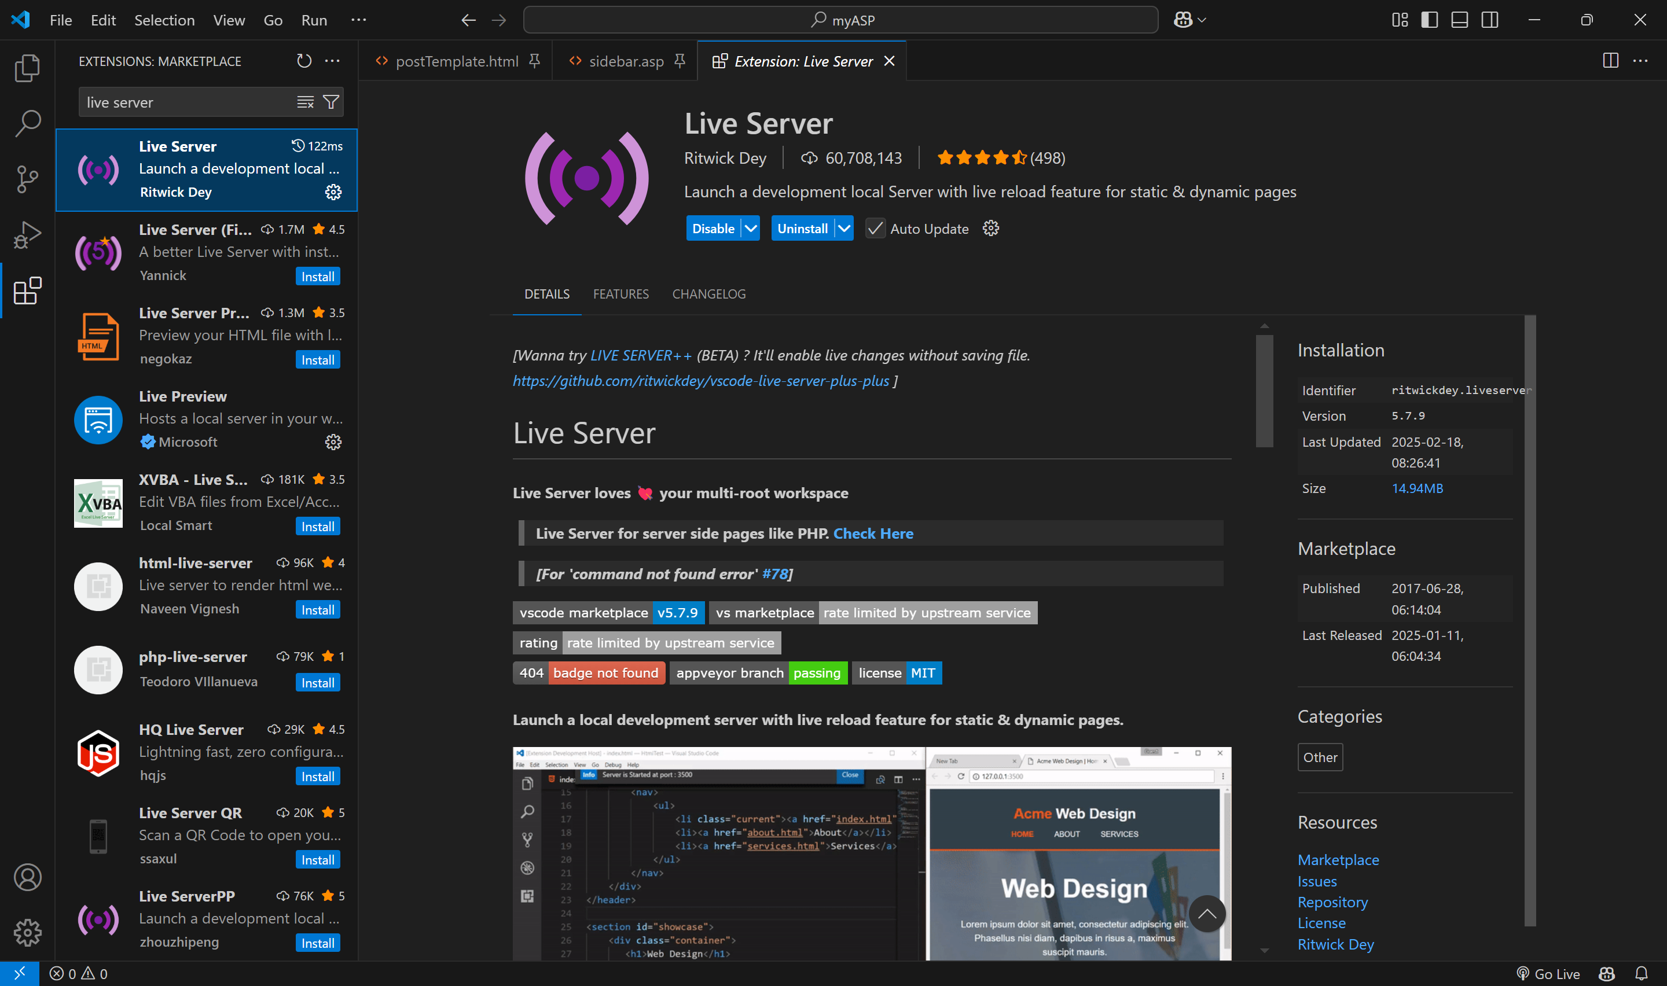Toggle the primary side bar visibility

coord(1430,20)
